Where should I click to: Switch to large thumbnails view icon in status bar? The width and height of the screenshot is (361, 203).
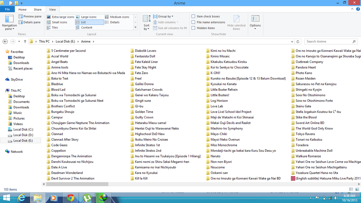pos(357,189)
